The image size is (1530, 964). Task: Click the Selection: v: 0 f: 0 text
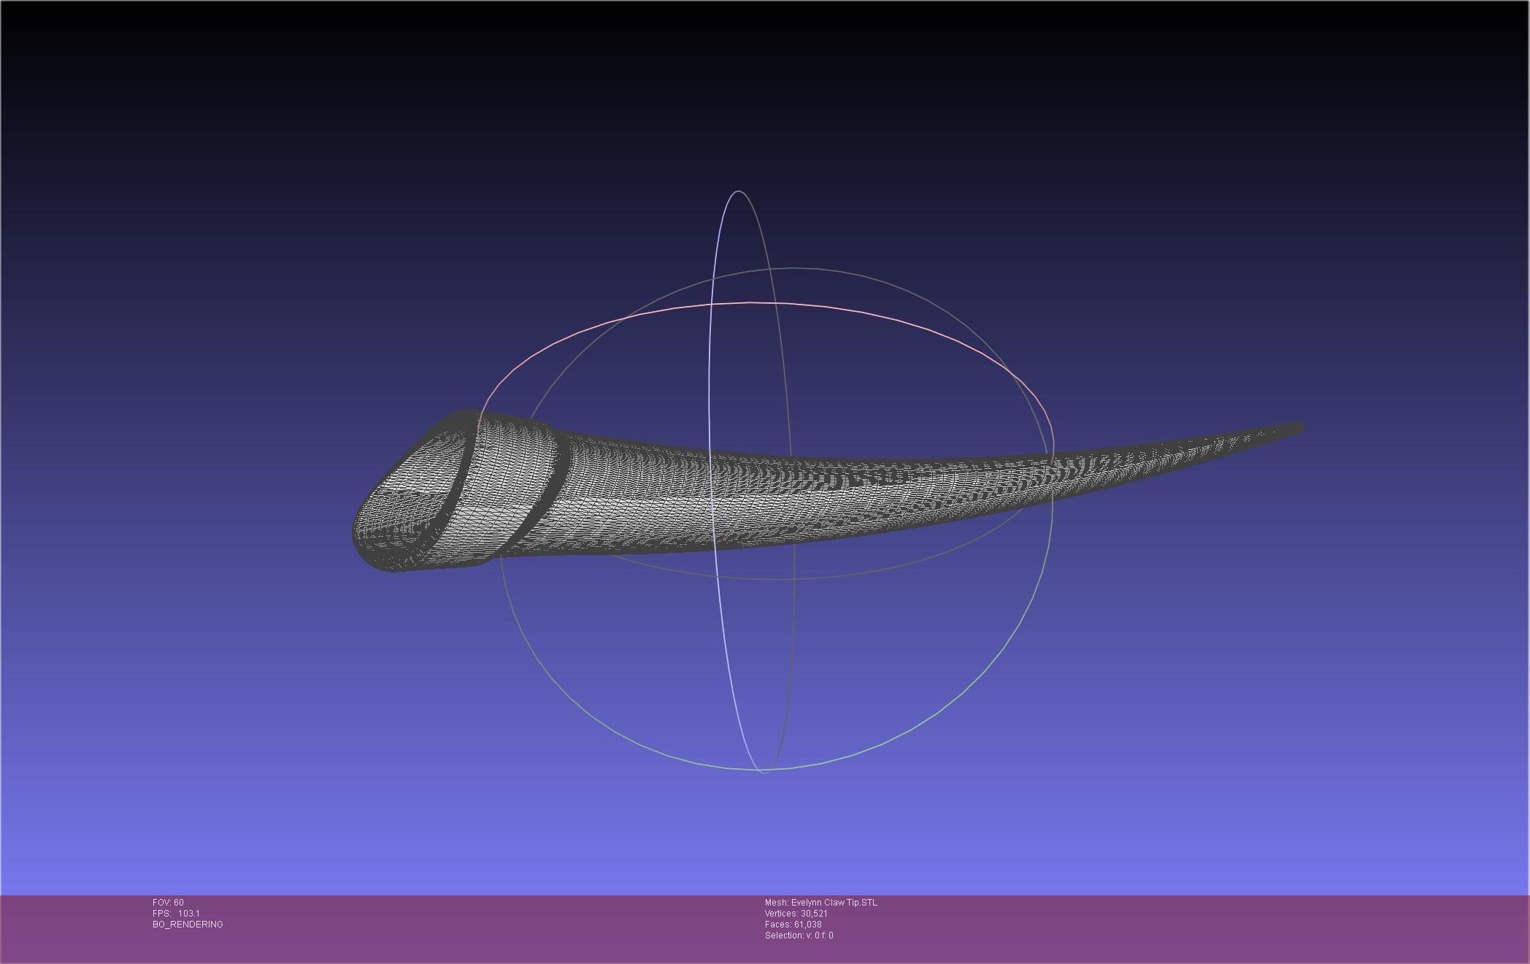pyautogui.click(x=799, y=936)
